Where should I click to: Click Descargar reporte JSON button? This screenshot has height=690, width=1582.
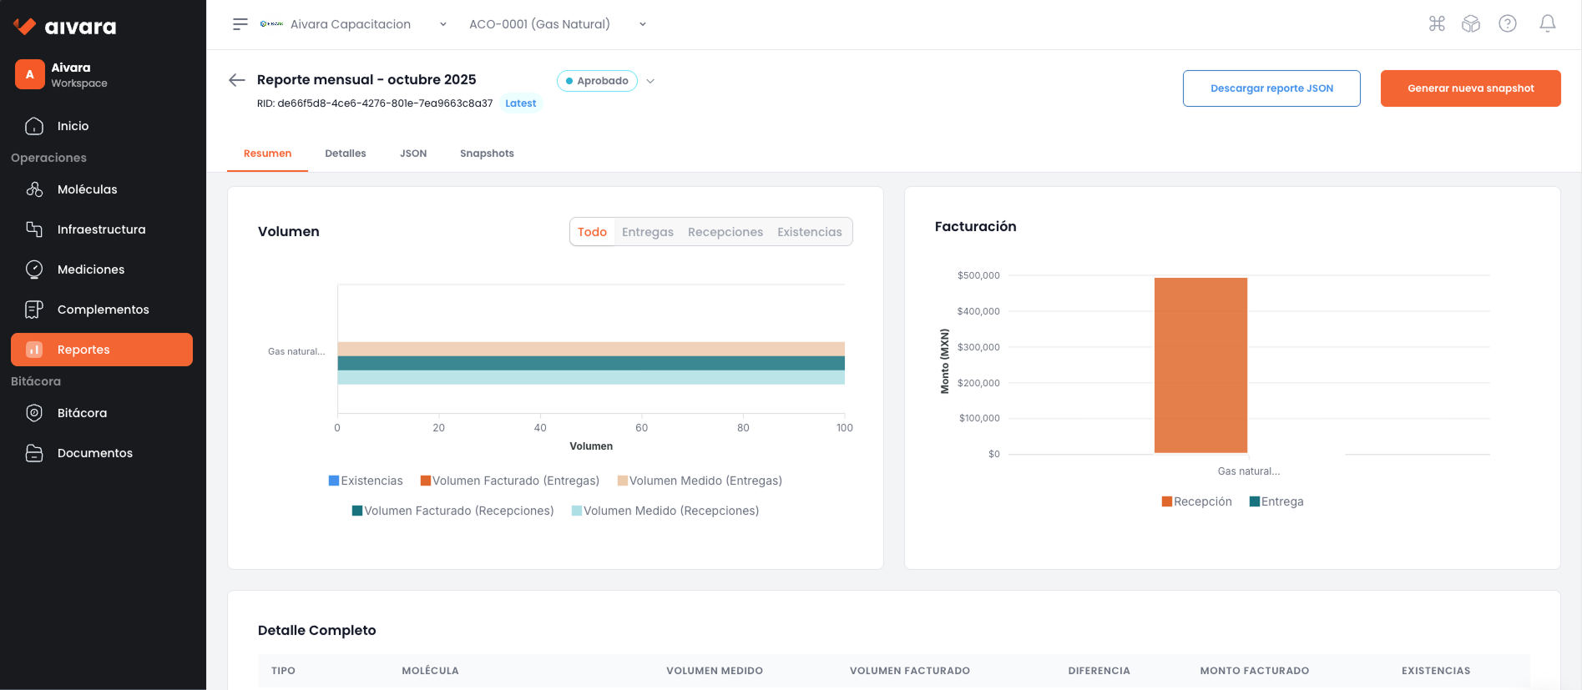pos(1271,88)
